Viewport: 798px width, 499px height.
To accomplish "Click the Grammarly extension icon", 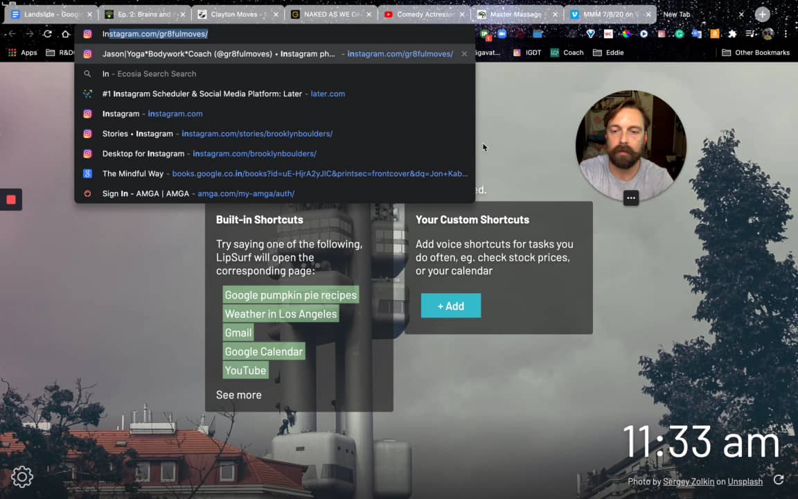I will [x=680, y=33].
